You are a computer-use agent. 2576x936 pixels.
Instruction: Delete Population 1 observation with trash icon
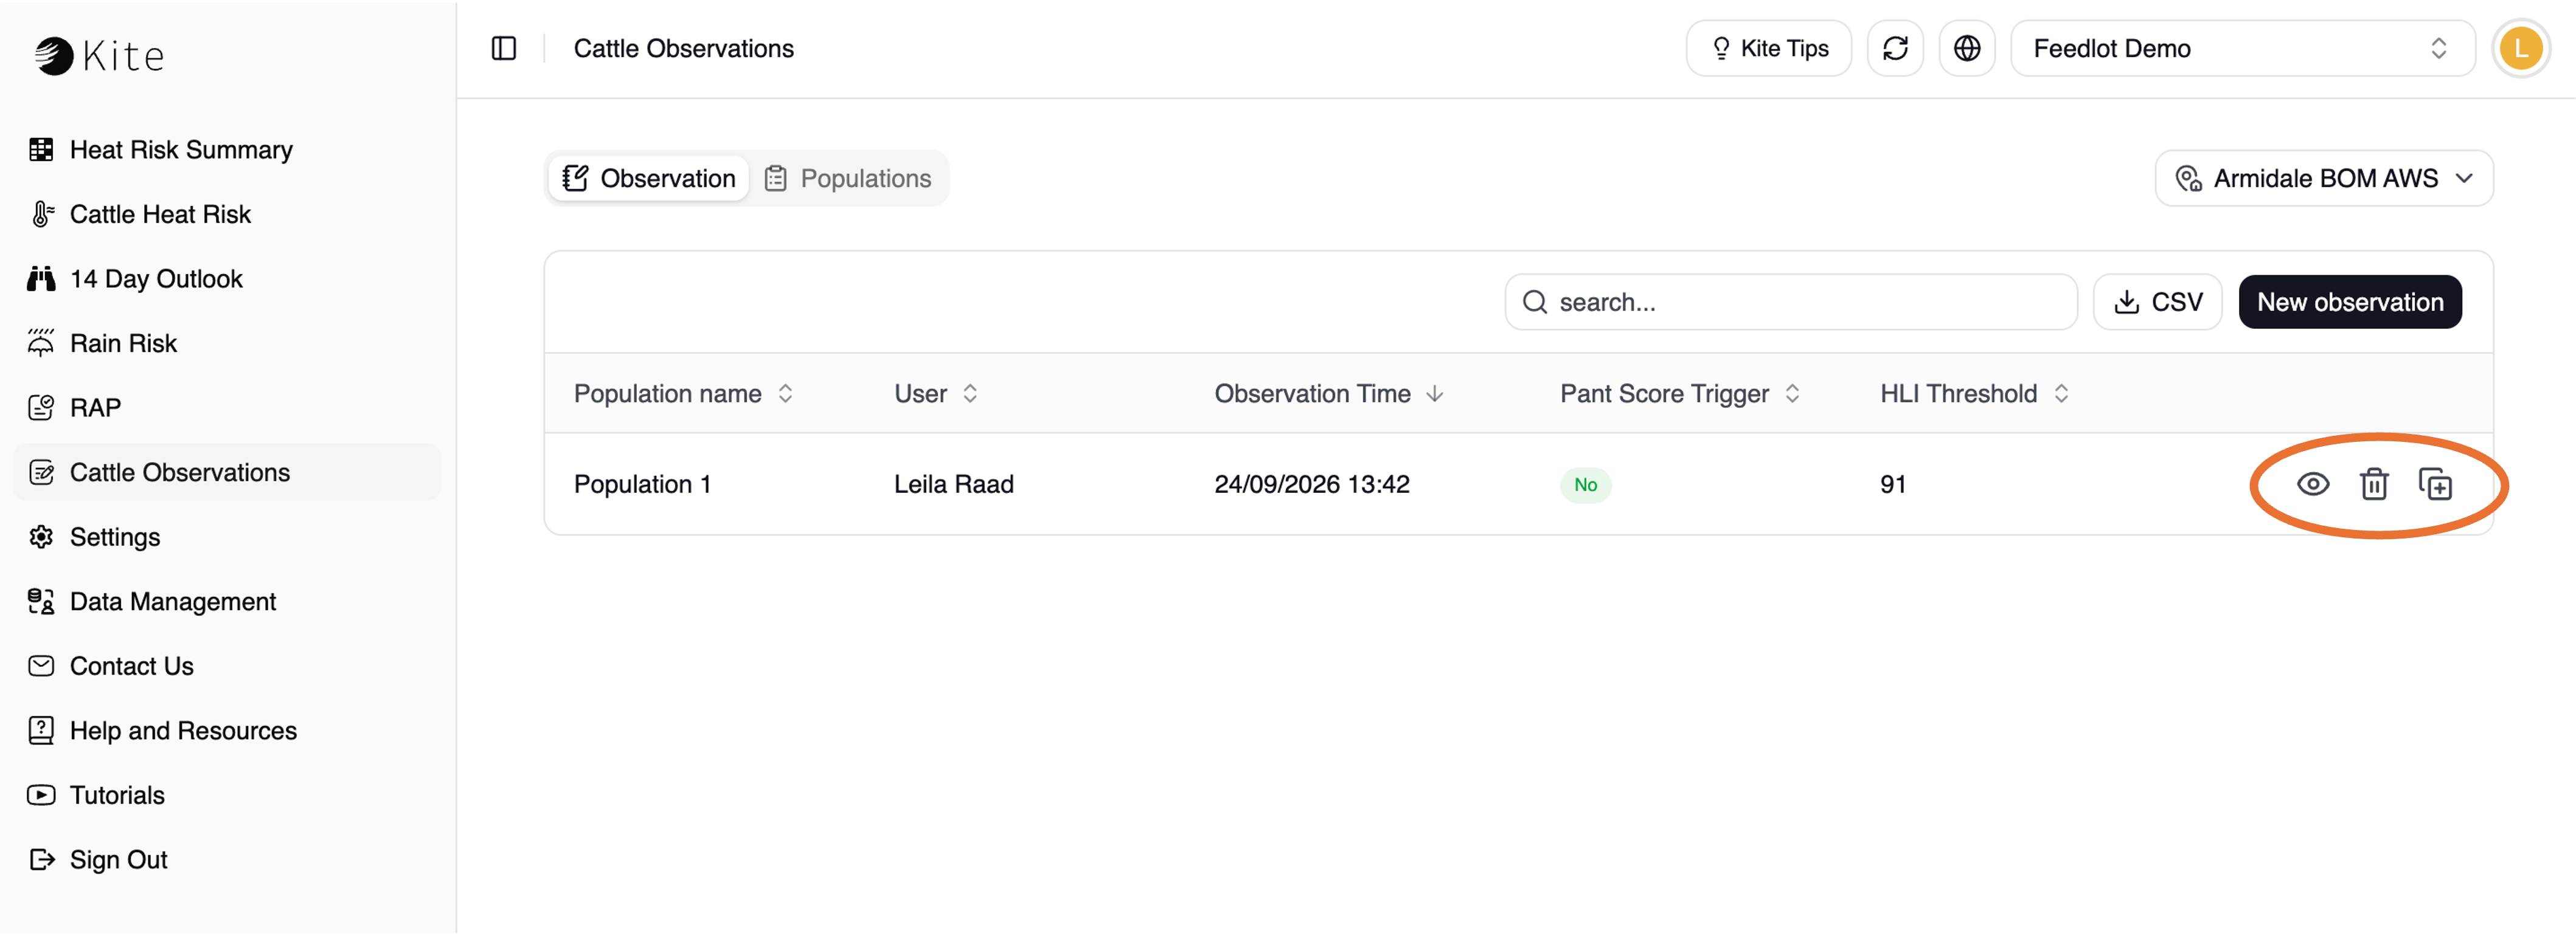pos(2374,484)
